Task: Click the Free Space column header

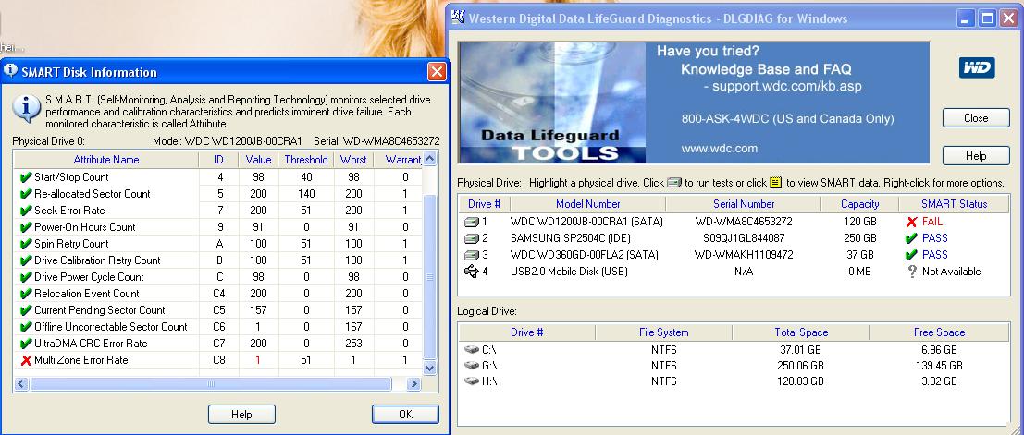Action: point(939,332)
